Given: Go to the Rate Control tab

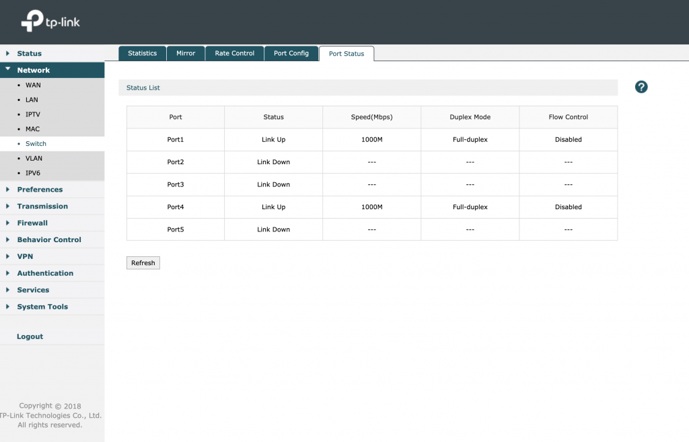Looking at the screenshot, I should click(x=234, y=53).
